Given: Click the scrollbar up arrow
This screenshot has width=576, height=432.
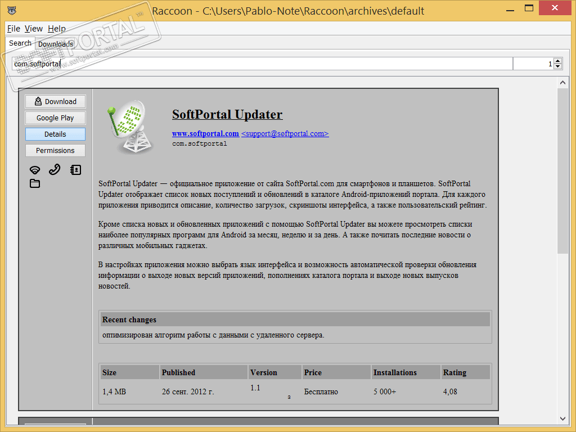Looking at the screenshot, I should (x=562, y=83).
